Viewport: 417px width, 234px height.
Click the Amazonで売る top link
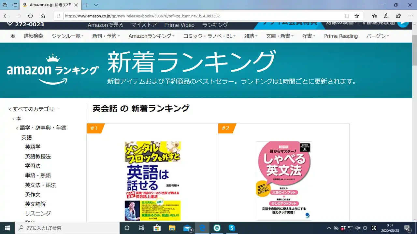(106, 25)
